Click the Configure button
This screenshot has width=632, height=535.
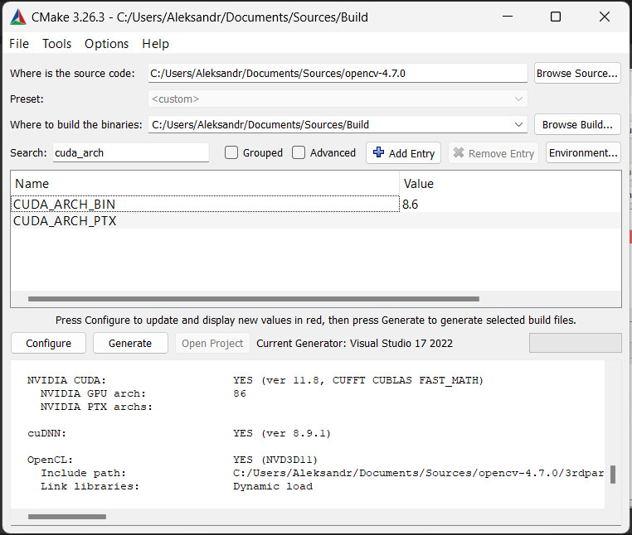tap(48, 343)
